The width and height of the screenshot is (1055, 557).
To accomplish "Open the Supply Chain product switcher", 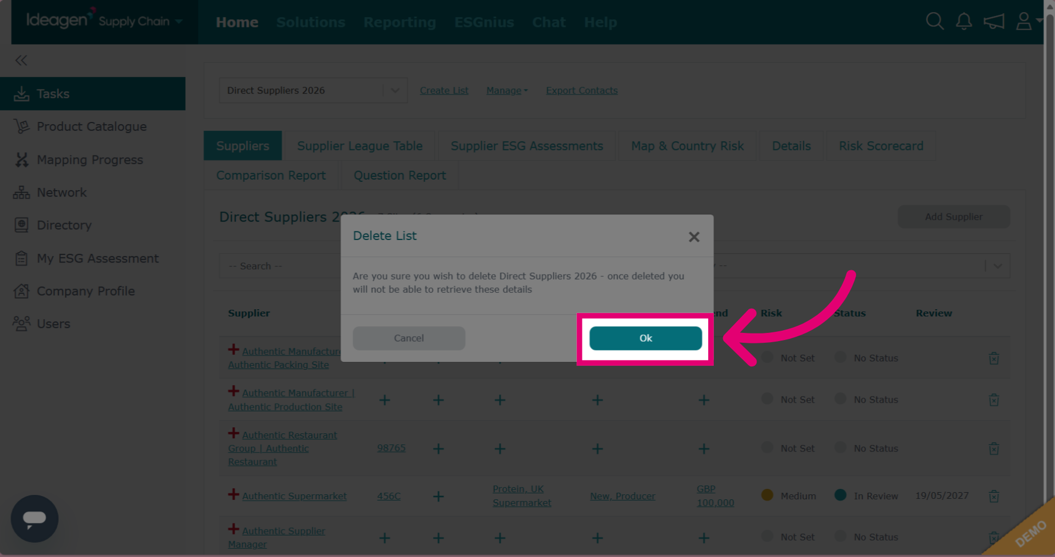I will pos(141,21).
